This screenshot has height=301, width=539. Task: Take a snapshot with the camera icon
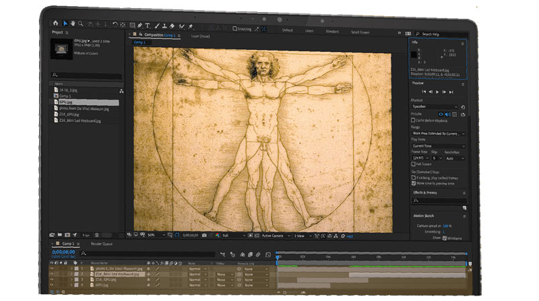coord(205,236)
